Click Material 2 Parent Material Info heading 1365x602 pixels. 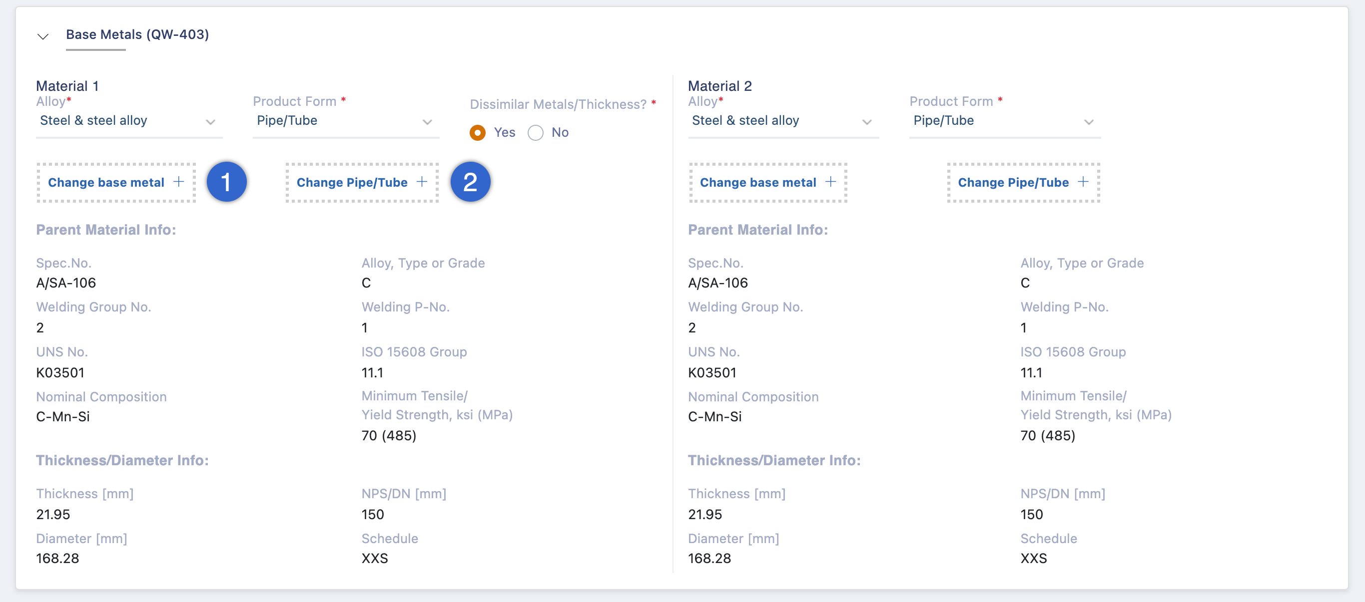click(758, 230)
